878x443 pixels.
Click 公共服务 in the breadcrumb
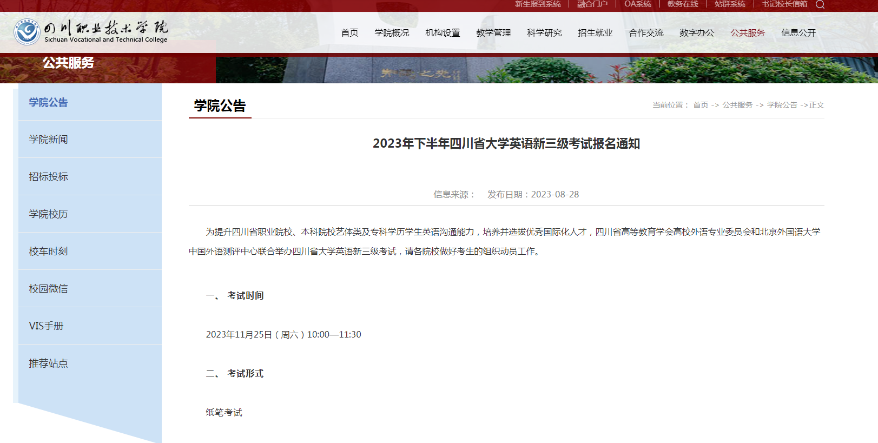click(737, 105)
